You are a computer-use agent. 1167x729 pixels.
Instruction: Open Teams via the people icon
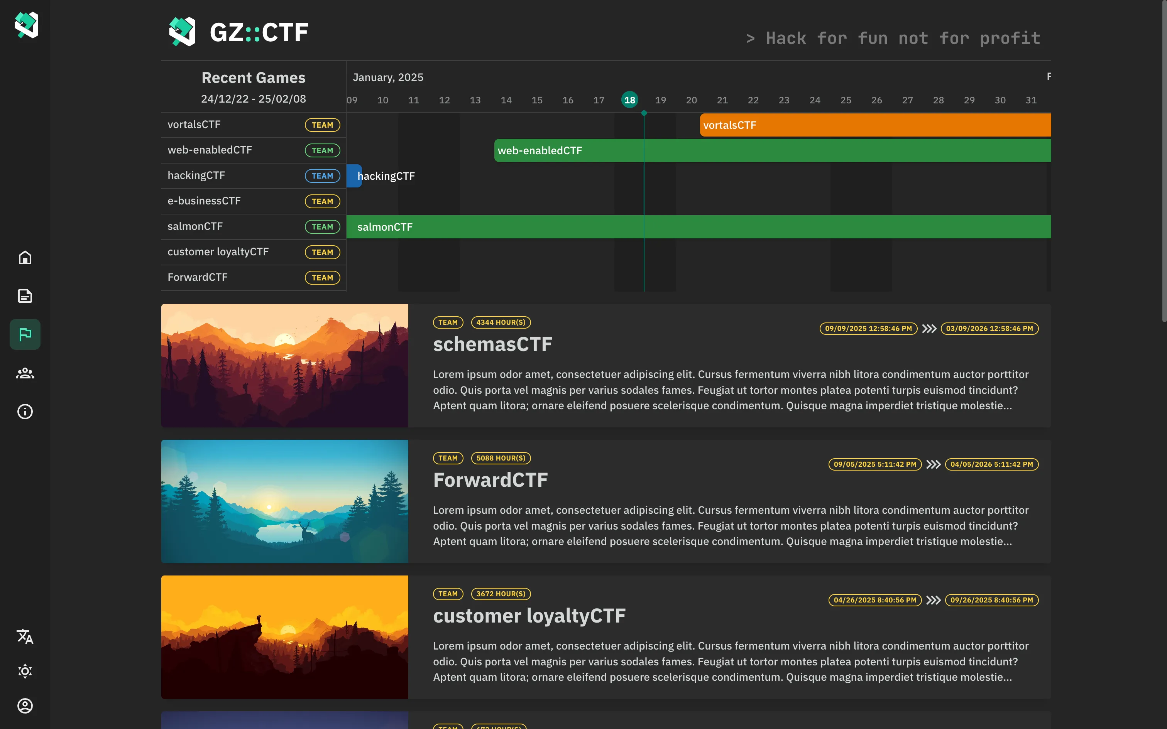coord(25,373)
